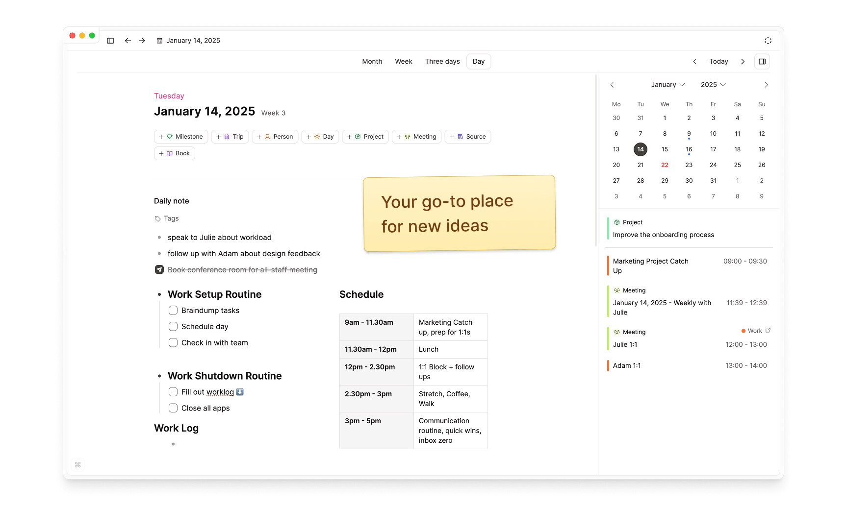Image resolution: width=847 pixels, height=506 pixels.
Task: Click the Tags icon under Daily note
Action: tap(158, 219)
